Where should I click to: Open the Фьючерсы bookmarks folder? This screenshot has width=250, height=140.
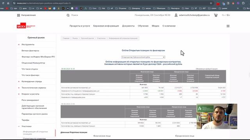(173, 8)
